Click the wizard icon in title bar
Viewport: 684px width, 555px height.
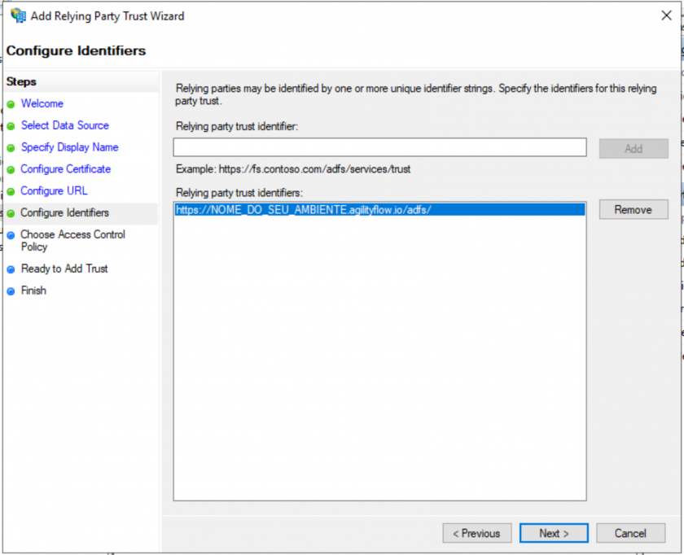click(18, 15)
